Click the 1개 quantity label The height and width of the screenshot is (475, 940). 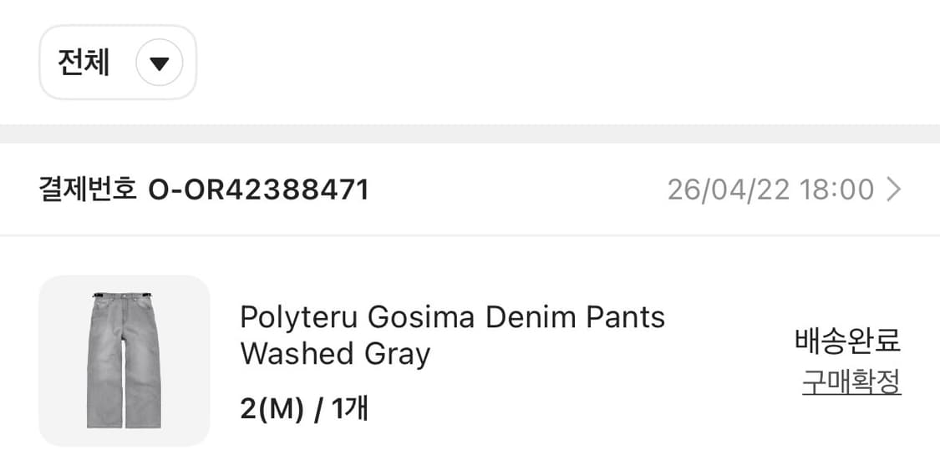point(350,409)
